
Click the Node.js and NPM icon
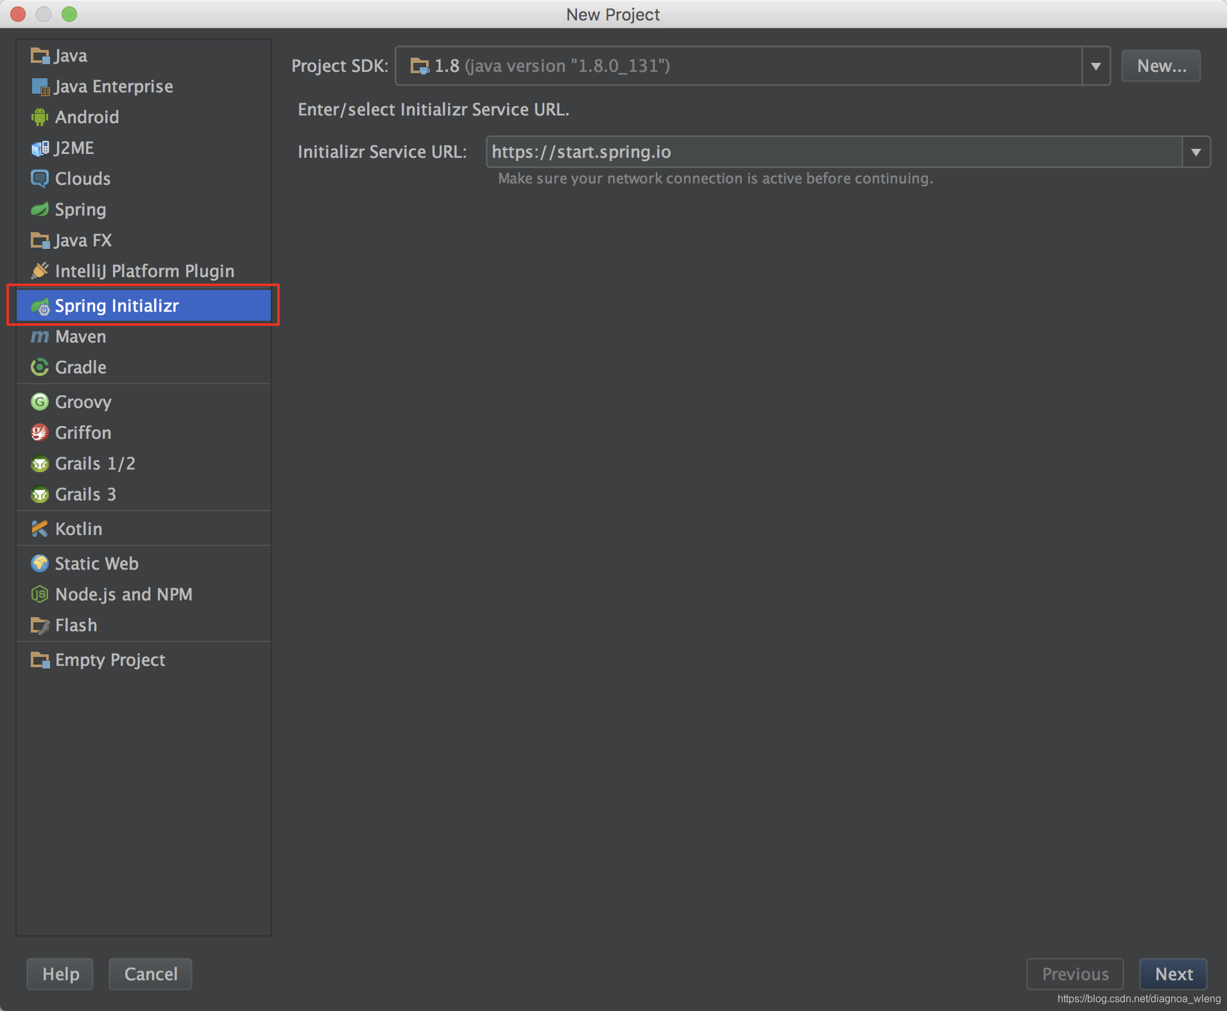click(40, 594)
